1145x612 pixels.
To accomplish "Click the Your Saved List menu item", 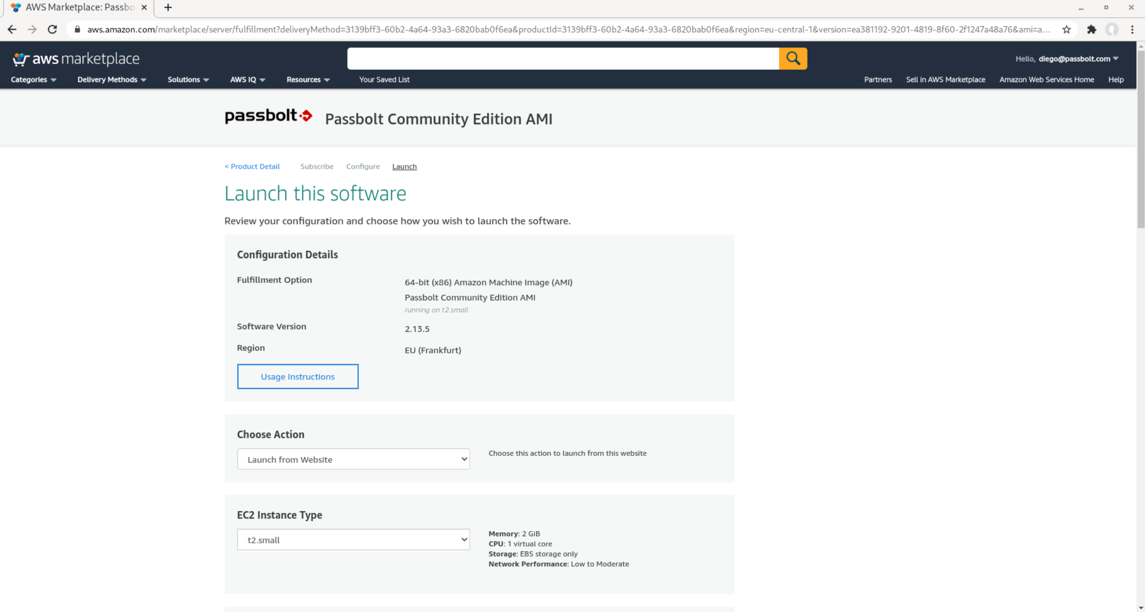I will [x=383, y=79].
